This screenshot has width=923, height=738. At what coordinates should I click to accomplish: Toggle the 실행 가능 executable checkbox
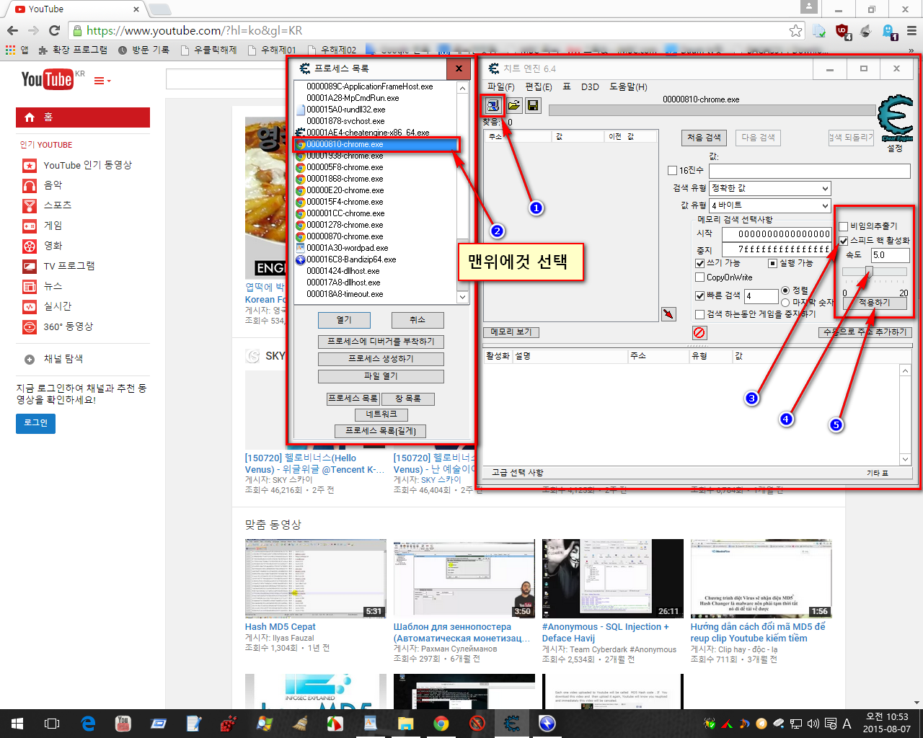[x=772, y=264]
